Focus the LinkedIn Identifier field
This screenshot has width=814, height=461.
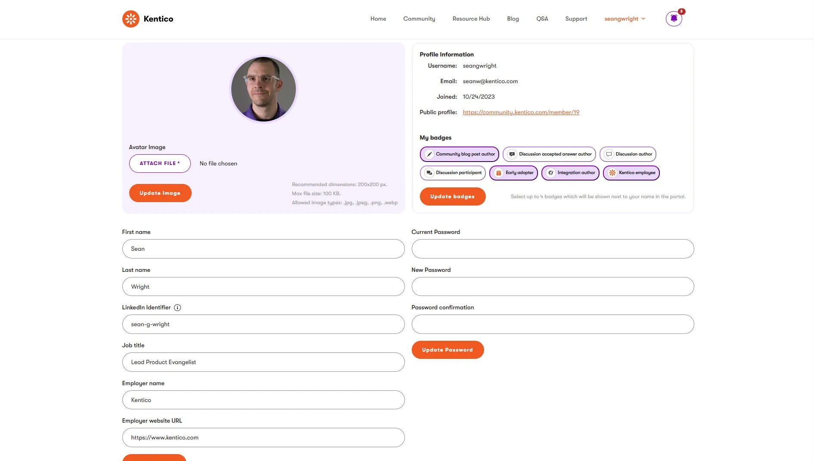(x=264, y=324)
